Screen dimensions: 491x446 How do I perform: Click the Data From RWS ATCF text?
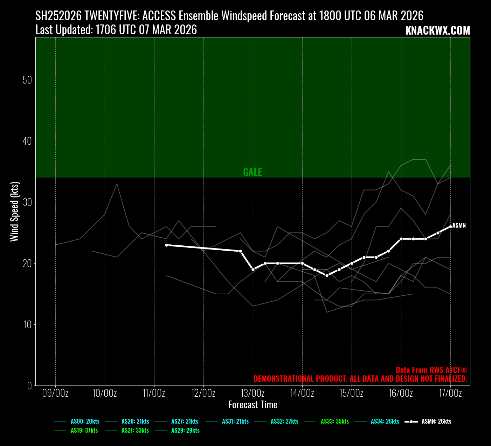[431, 370]
